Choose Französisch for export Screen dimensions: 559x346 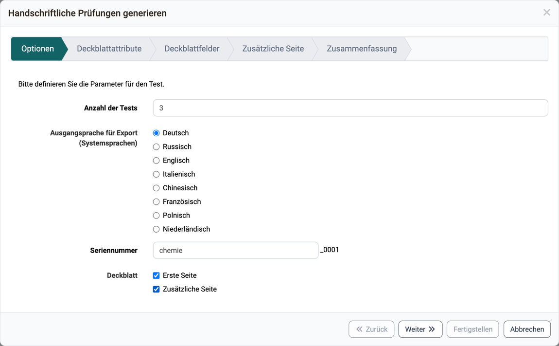coord(156,202)
